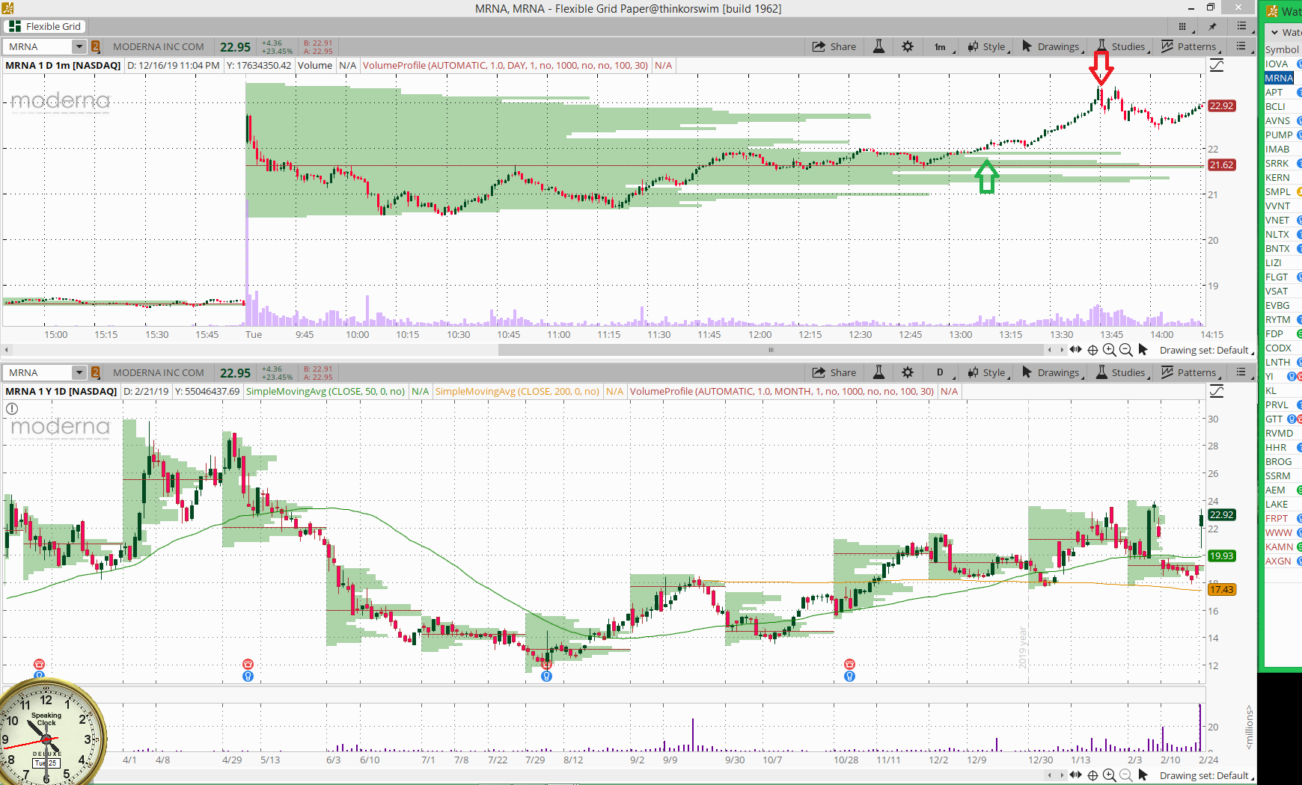The width and height of the screenshot is (1302, 785).
Task: Click the upper chart MRNA symbol field
Action: pos(39,46)
